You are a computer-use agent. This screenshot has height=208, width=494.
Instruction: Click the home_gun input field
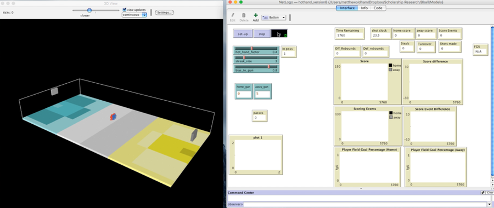(244, 94)
